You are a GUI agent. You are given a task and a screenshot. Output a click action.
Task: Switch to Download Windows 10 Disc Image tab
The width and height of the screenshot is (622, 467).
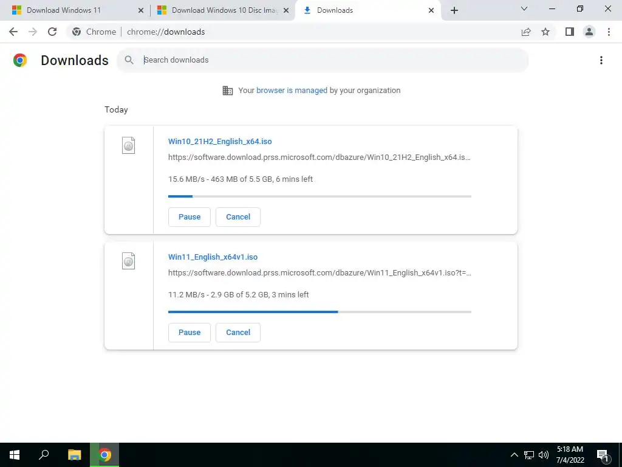[x=223, y=10]
